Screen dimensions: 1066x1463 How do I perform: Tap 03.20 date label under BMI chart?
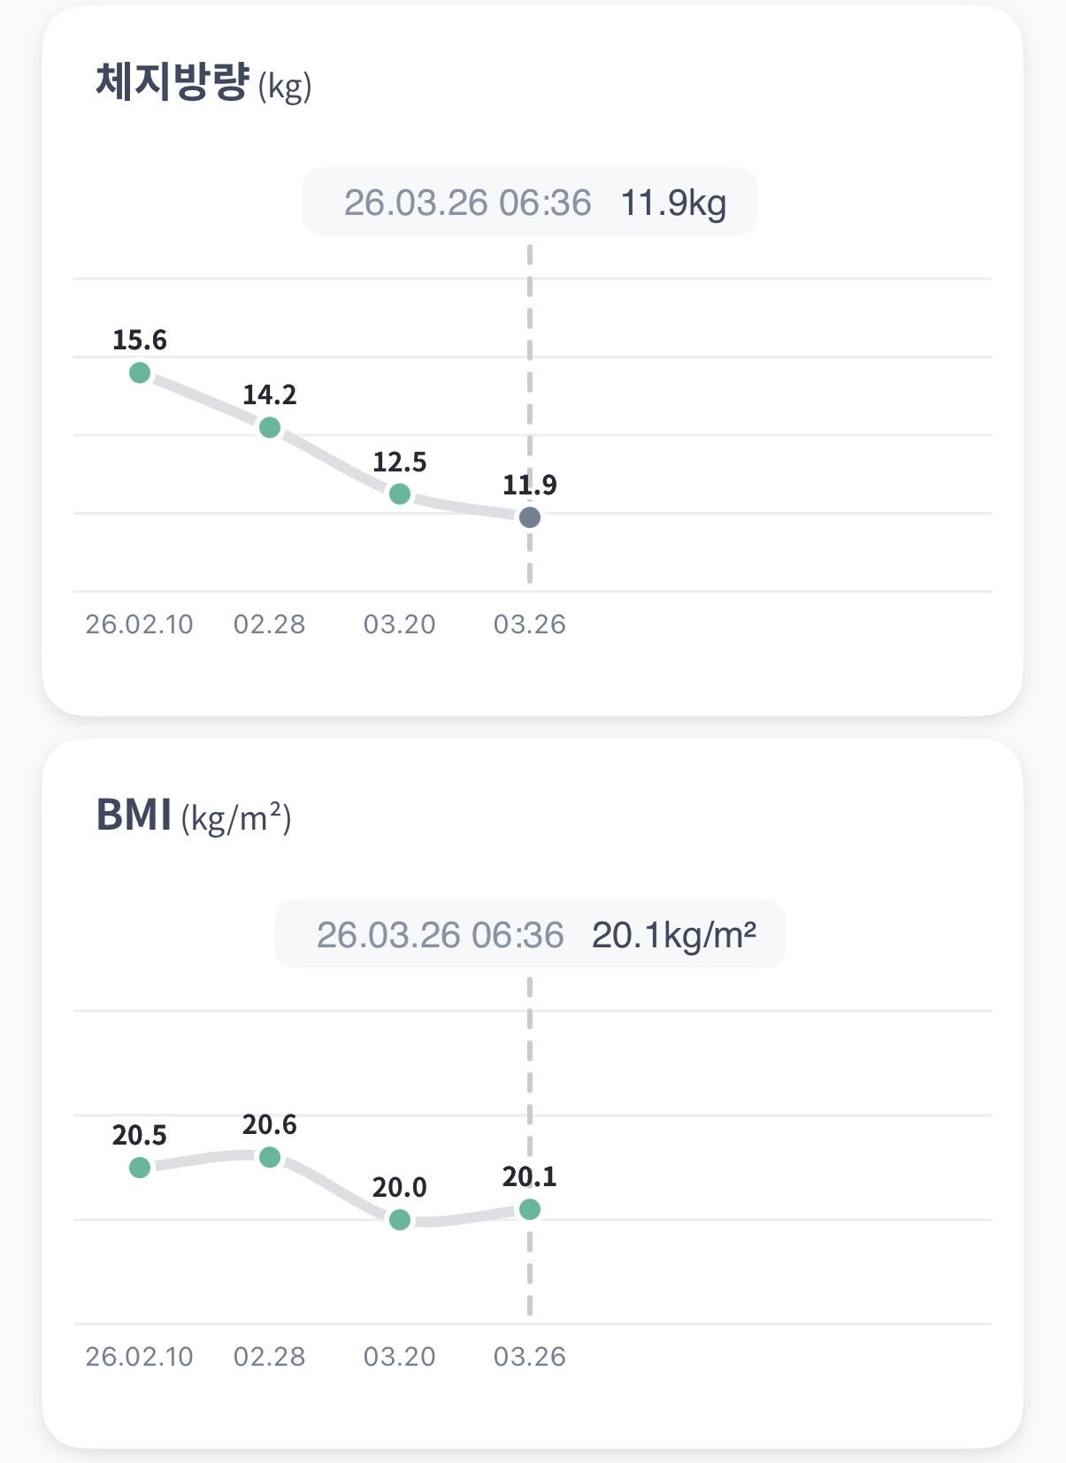tap(400, 1357)
